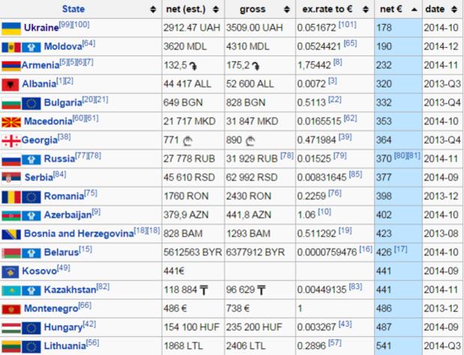Sort table by State column arrows
The height and width of the screenshot is (355, 464).
tap(153, 9)
